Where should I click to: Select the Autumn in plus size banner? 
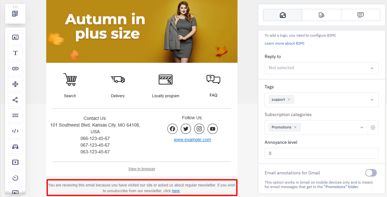142,31
